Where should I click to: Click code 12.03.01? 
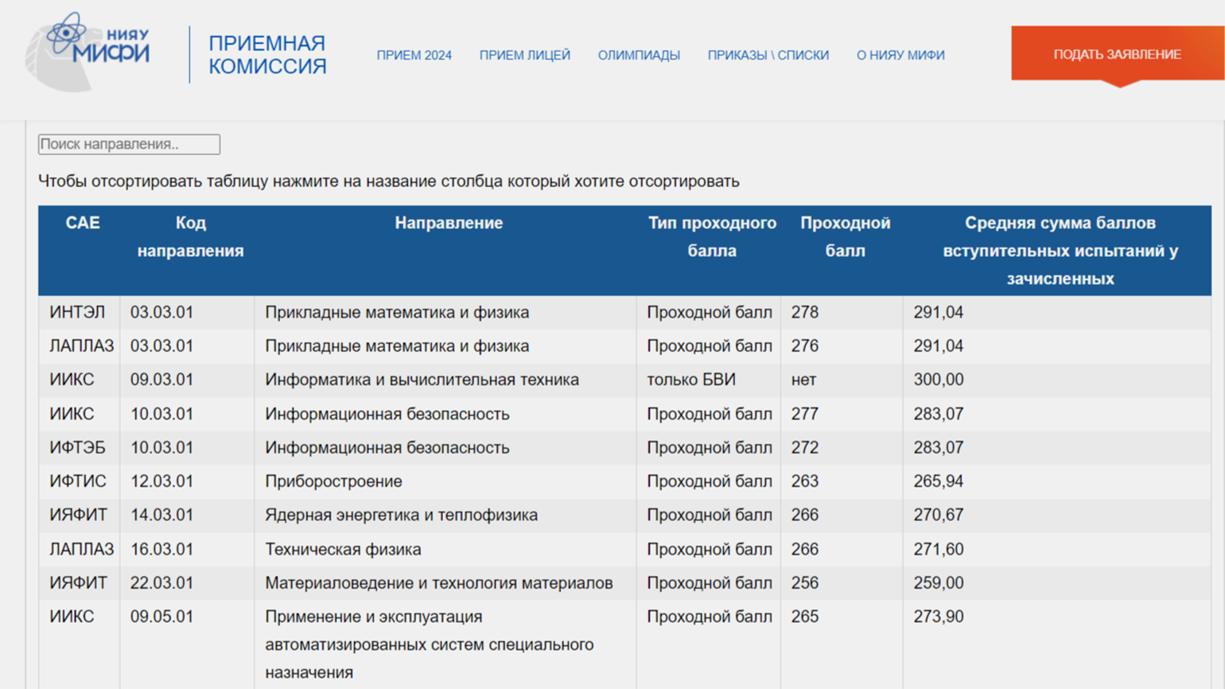161,481
